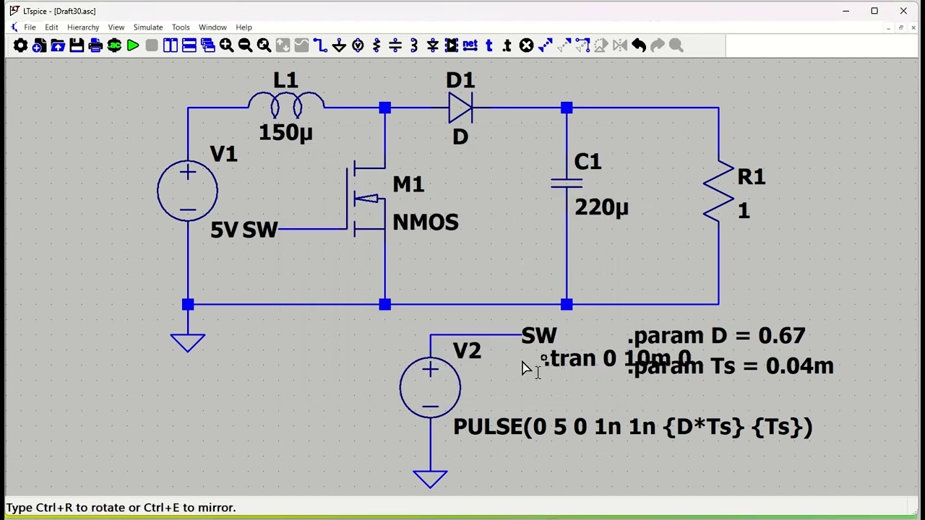The height and width of the screenshot is (520, 925).
Task: Open the View menu
Action: coord(116,27)
